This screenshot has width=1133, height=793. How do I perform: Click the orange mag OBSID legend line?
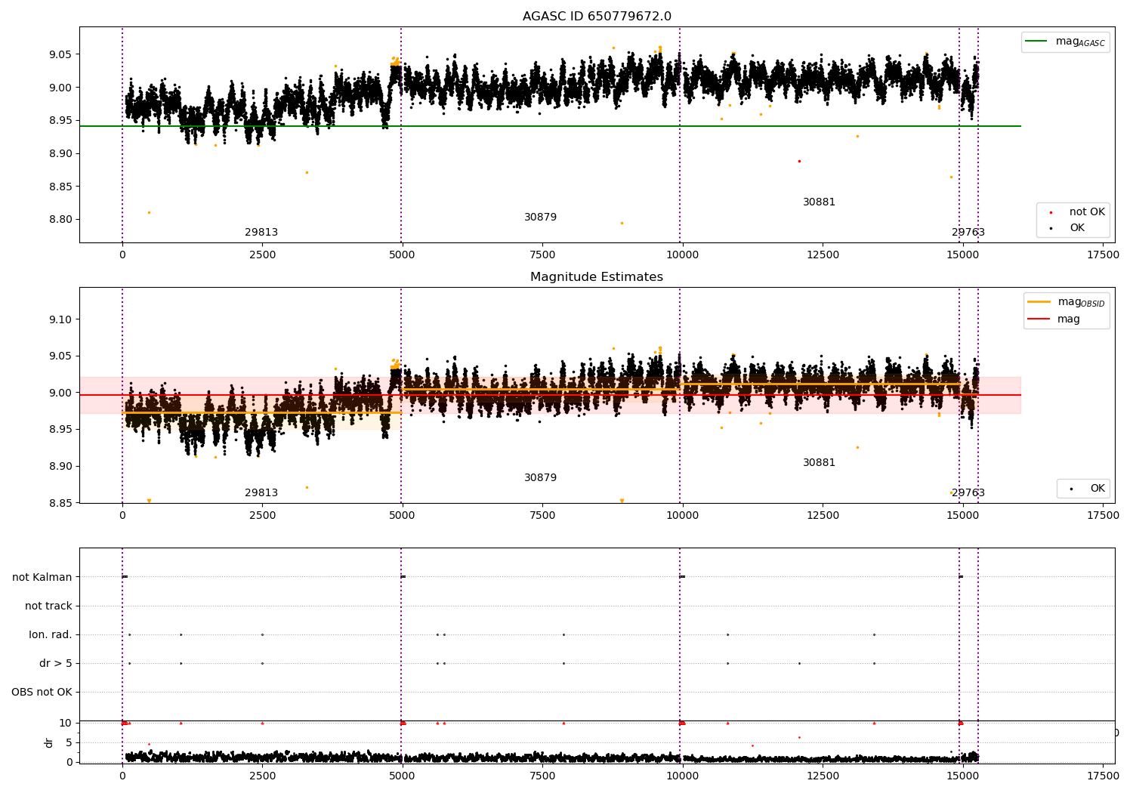(1039, 302)
